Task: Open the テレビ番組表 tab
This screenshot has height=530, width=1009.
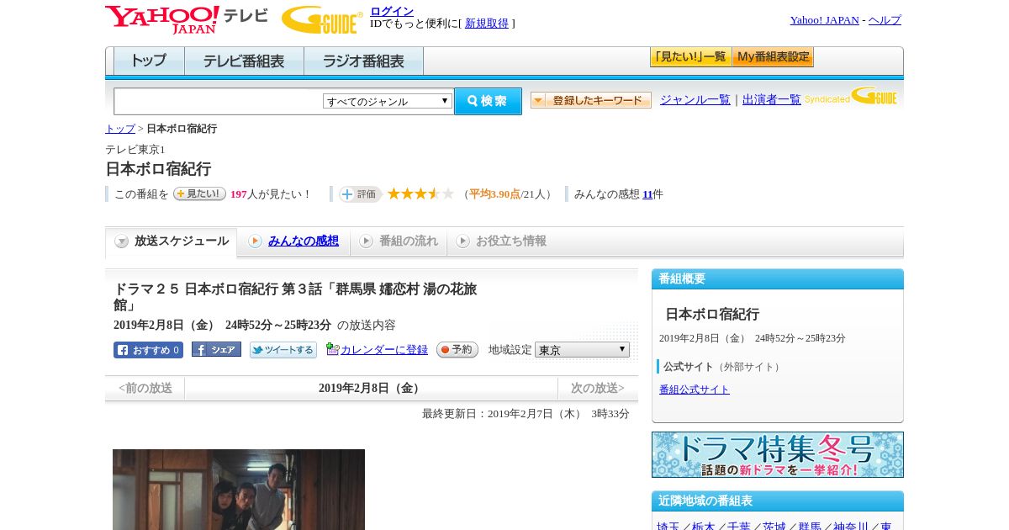Action: 245,61
